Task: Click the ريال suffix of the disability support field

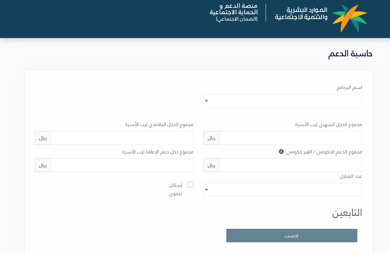Action: pyautogui.click(x=43, y=165)
